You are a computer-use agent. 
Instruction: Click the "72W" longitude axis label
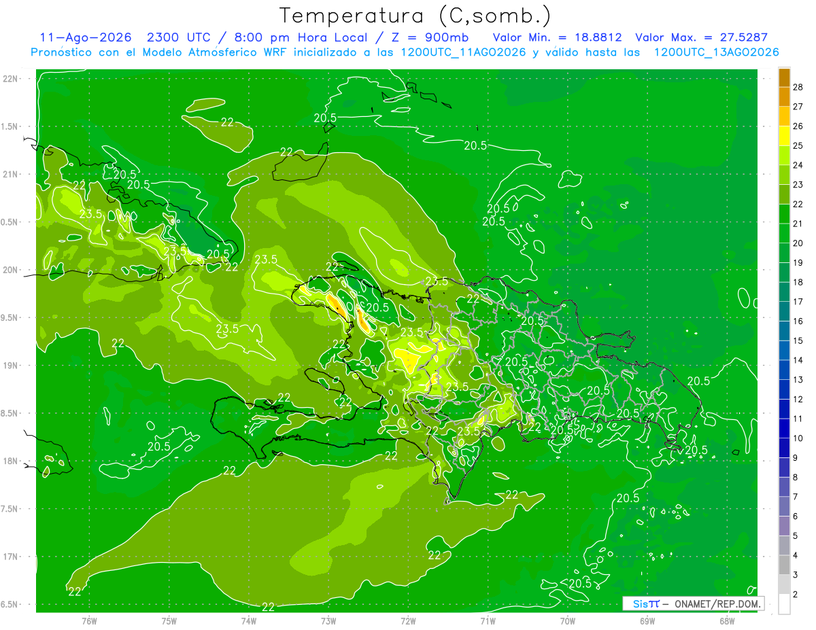[x=408, y=621]
